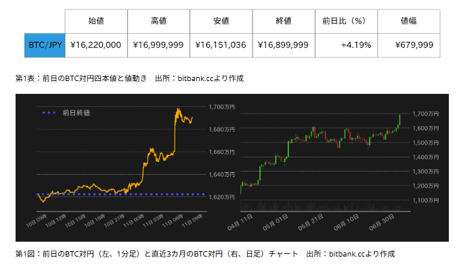Click the +4.19% change cell

(x=347, y=45)
